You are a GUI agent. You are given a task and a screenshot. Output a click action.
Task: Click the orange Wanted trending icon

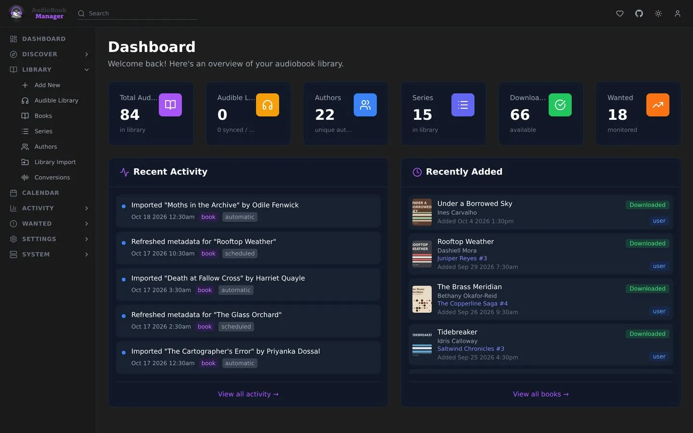[x=658, y=105]
